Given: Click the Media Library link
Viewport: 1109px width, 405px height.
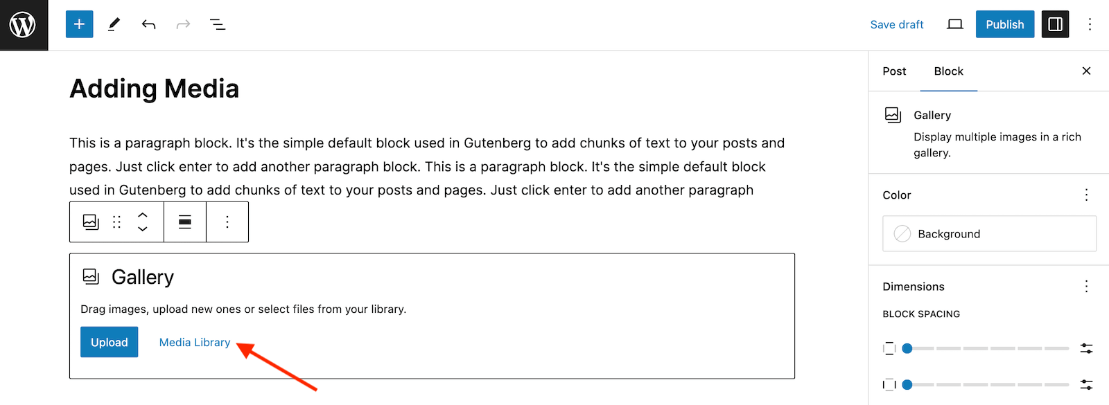Looking at the screenshot, I should click(195, 342).
